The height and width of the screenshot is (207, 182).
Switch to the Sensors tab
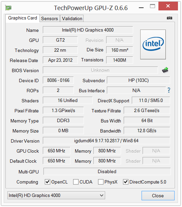click(50, 18)
